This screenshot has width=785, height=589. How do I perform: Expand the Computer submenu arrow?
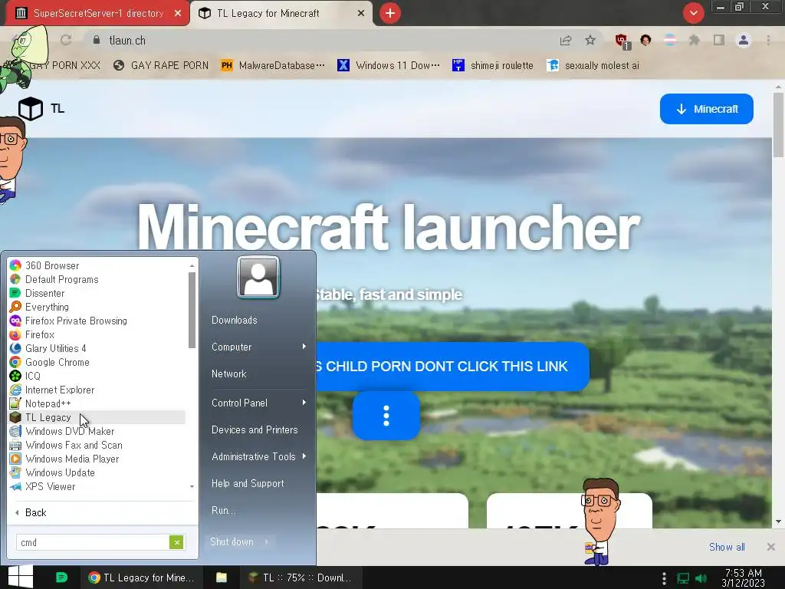coord(304,347)
